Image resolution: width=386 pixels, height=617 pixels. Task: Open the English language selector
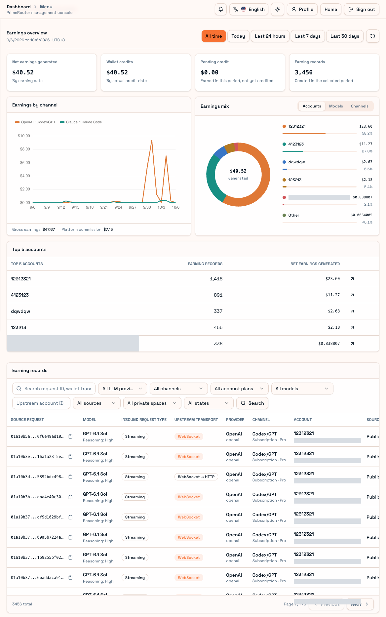[249, 9]
